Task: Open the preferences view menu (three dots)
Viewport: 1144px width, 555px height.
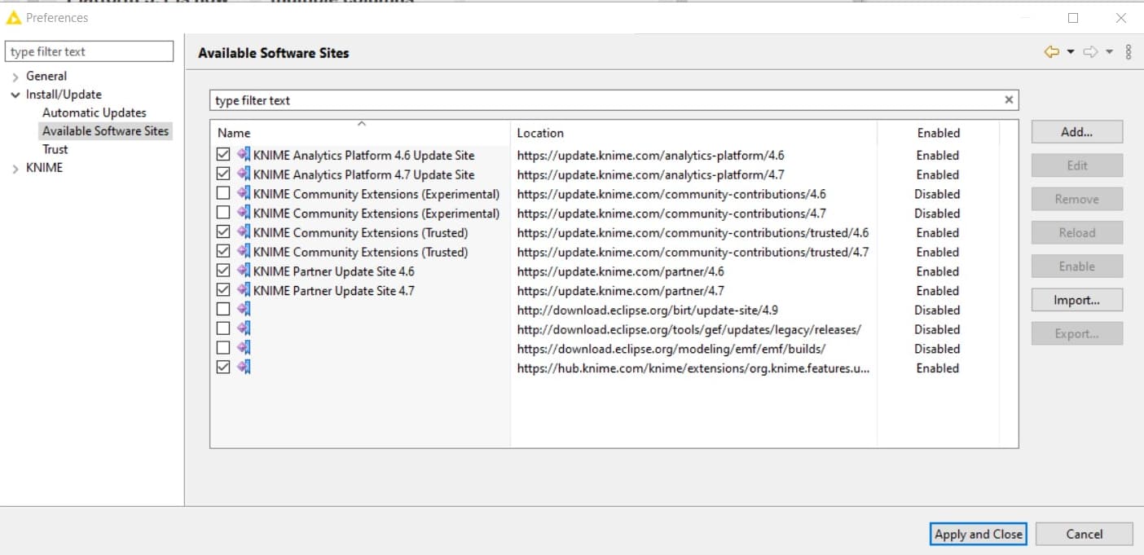Action: point(1129,52)
